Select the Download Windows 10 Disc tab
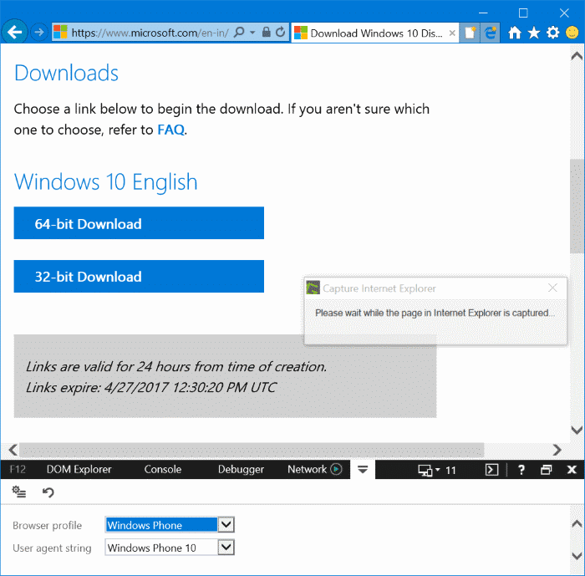The image size is (585, 576). [375, 33]
